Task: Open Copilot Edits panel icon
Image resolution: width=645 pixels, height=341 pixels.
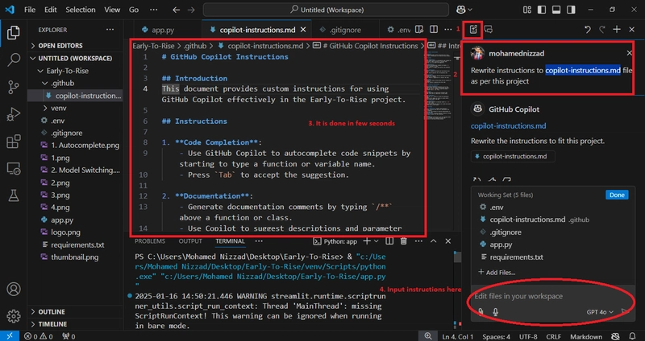Action: pyautogui.click(x=473, y=30)
